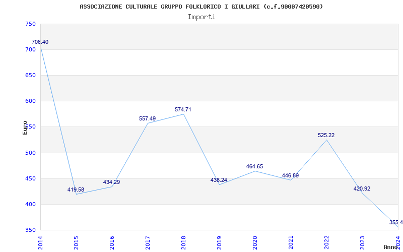Click the cut-off 355.4 label for 2024
The width and height of the screenshot is (403, 252).
coord(396,222)
